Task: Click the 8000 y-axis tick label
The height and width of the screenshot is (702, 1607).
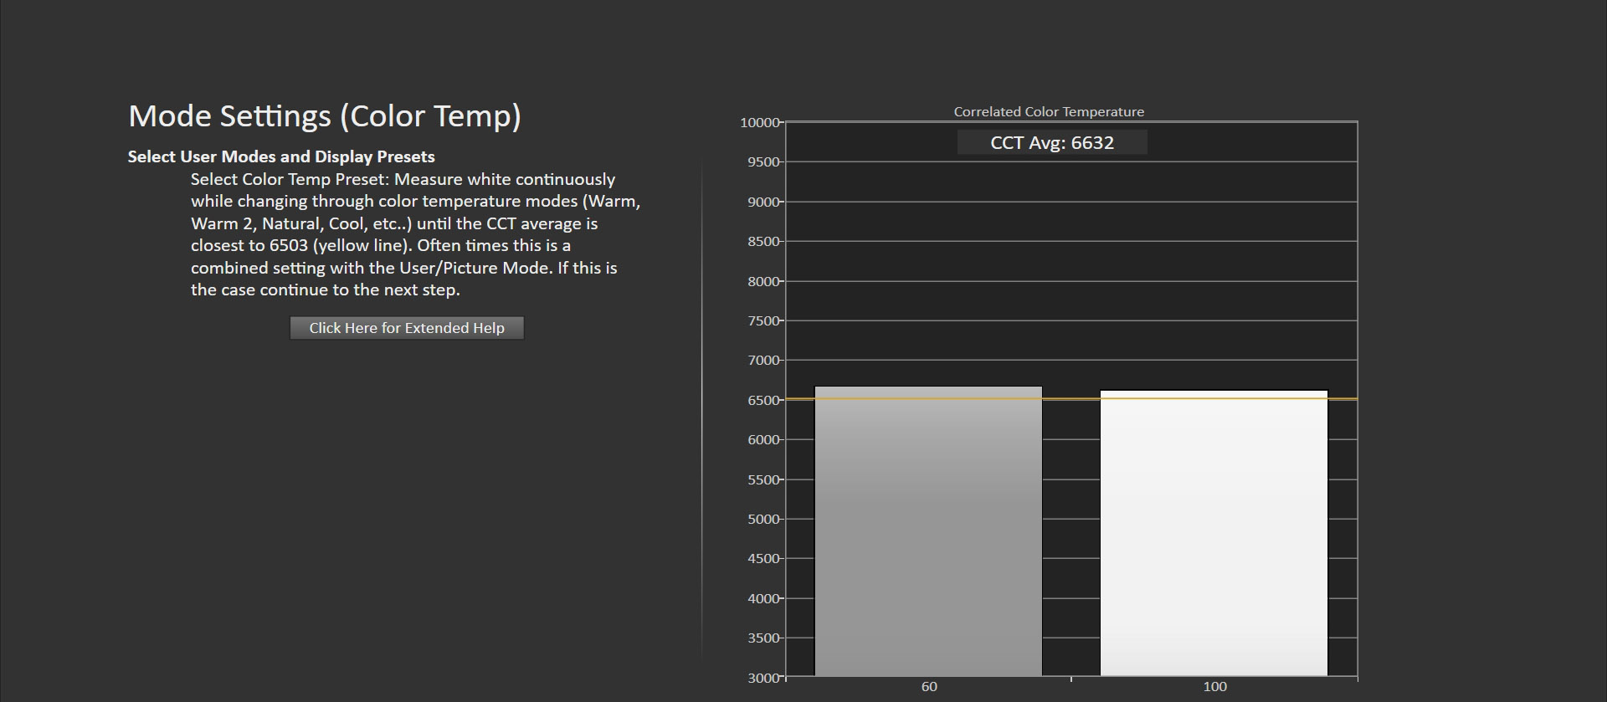Action: click(763, 282)
